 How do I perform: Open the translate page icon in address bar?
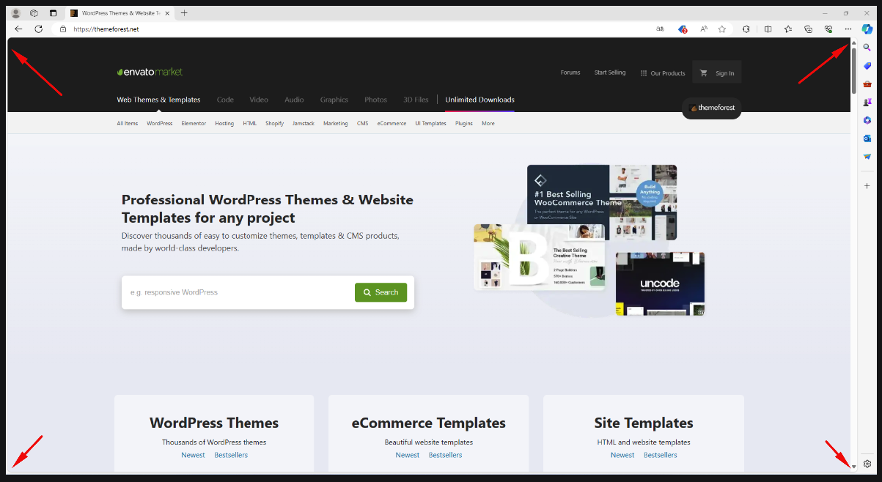(x=661, y=29)
